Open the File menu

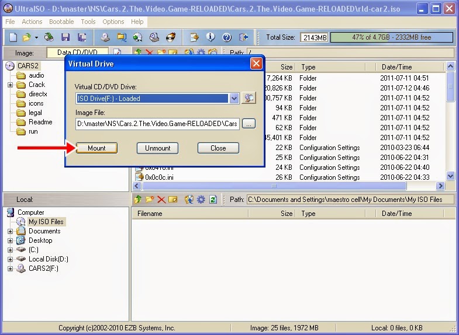click(10, 22)
